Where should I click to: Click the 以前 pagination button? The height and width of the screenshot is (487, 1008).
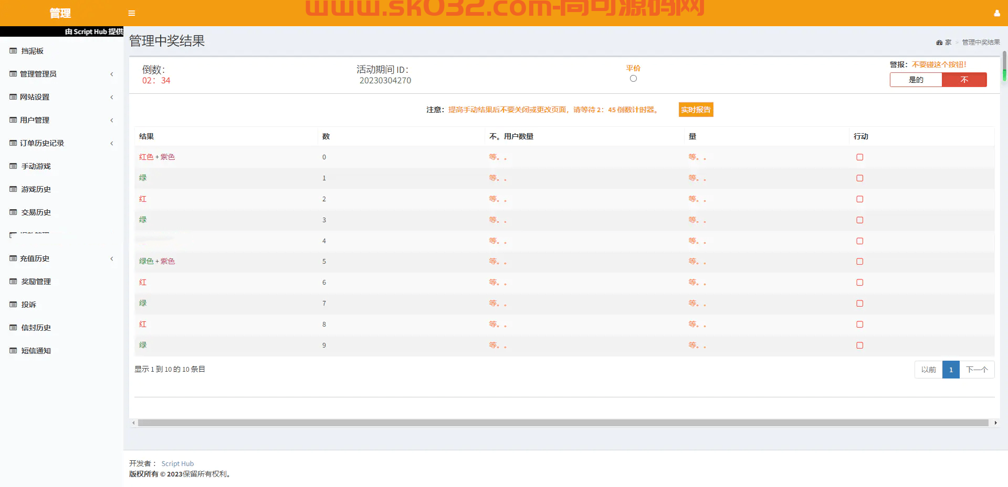(x=928, y=370)
